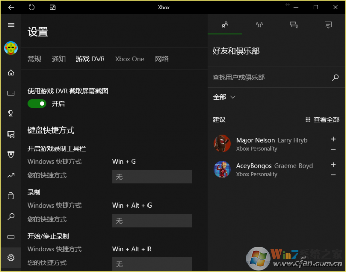Select the Parties tab icon in right panel

pos(259,25)
